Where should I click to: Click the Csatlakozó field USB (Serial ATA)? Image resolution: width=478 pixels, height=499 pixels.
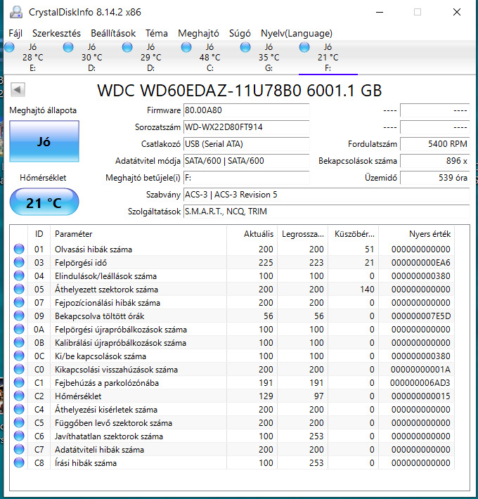(x=246, y=144)
